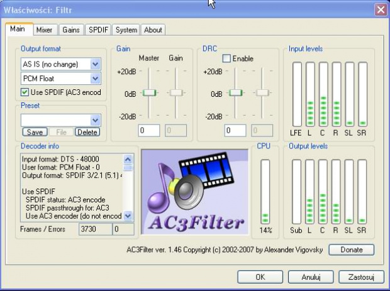Switch to the Mixer tab
The height and width of the screenshot is (291, 390).
point(44,30)
